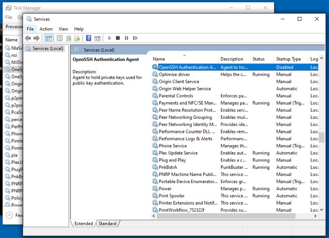Sort the list by Status column header
This screenshot has height=238, width=329.
point(258,59)
